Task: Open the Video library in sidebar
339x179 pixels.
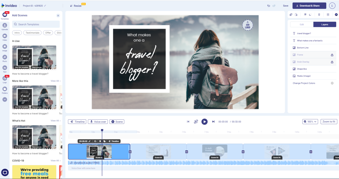Action: (5, 37)
